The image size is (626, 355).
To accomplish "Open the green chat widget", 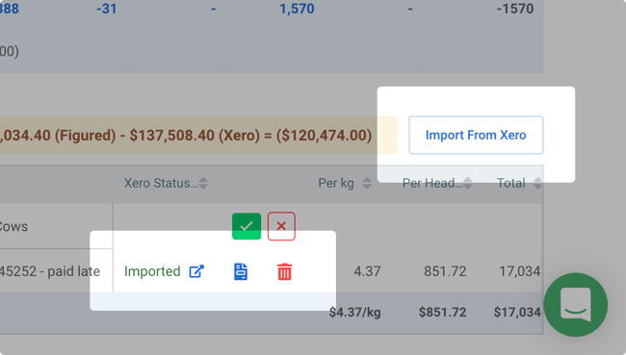I will tap(575, 305).
